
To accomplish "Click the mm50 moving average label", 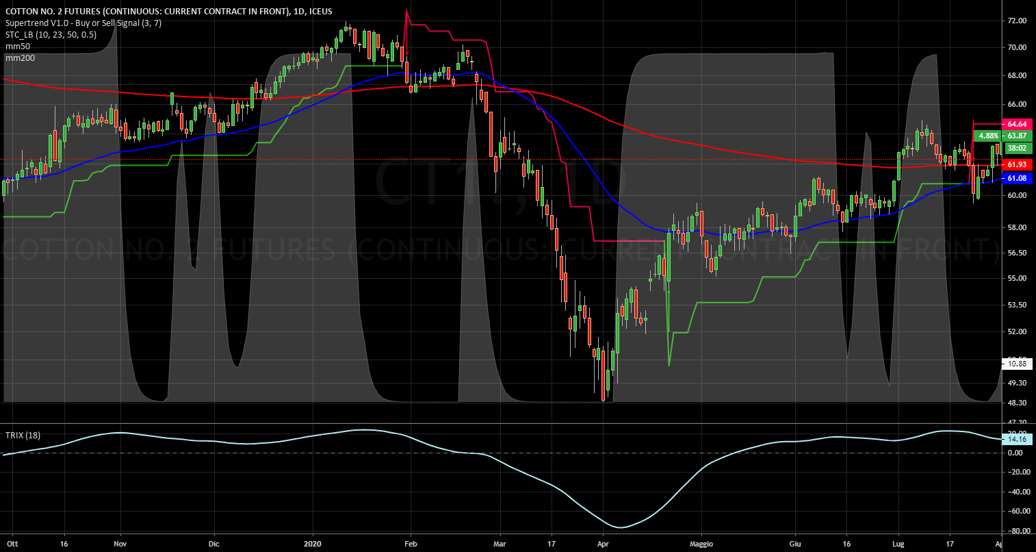I will [x=18, y=47].
